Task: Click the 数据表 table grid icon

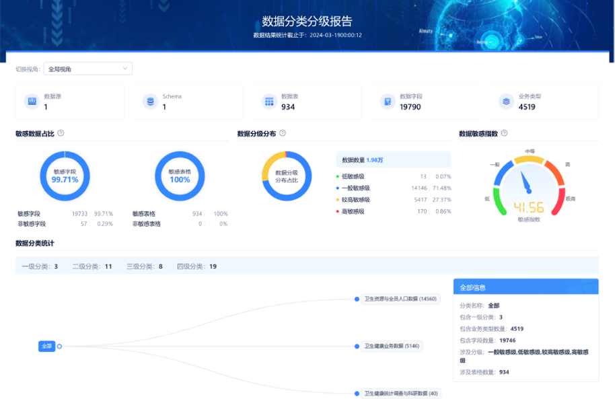Action: coord(268,100)
